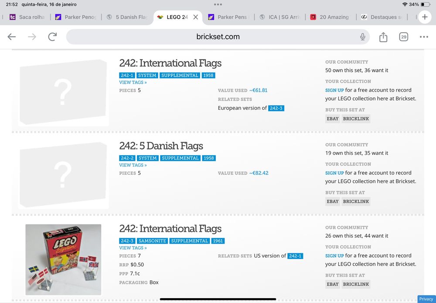Select the 242-2 tag
Screen dimensions: 436x303
click(127, 158)
